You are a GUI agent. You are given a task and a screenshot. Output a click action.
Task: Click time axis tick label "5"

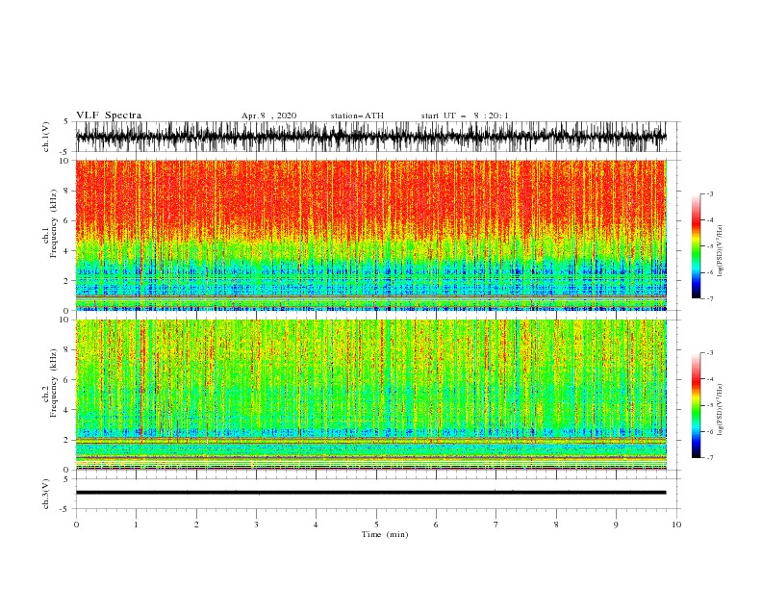[376, 525]
